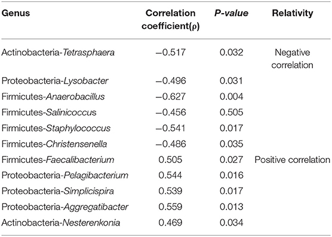Screen dimensions: 332x237
Task: Select the Proteobacteria-Aggregatibacter row label
Action: [x=65, y=207]
